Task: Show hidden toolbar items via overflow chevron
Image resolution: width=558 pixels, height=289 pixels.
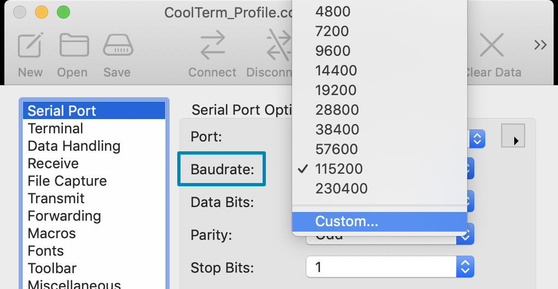Action: coord(540,45)
